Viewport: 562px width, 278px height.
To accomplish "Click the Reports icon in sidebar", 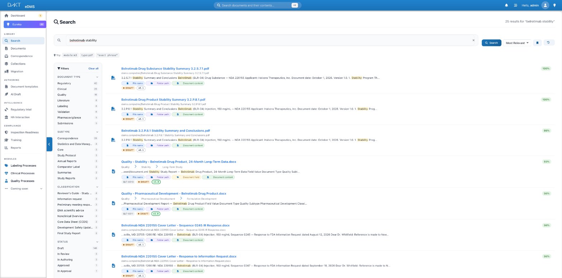I will (x=6, y=148).
